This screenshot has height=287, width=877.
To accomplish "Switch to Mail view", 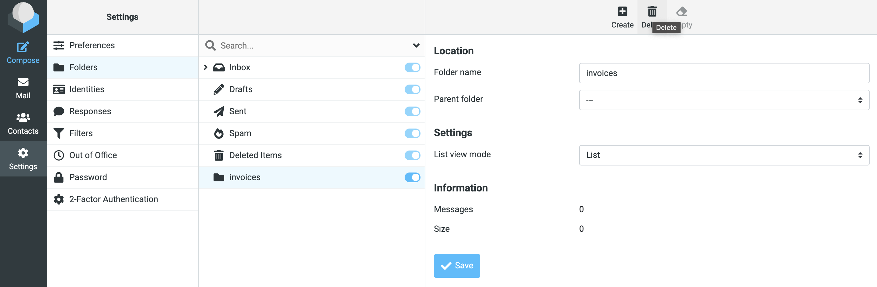I will pos(23,88).
